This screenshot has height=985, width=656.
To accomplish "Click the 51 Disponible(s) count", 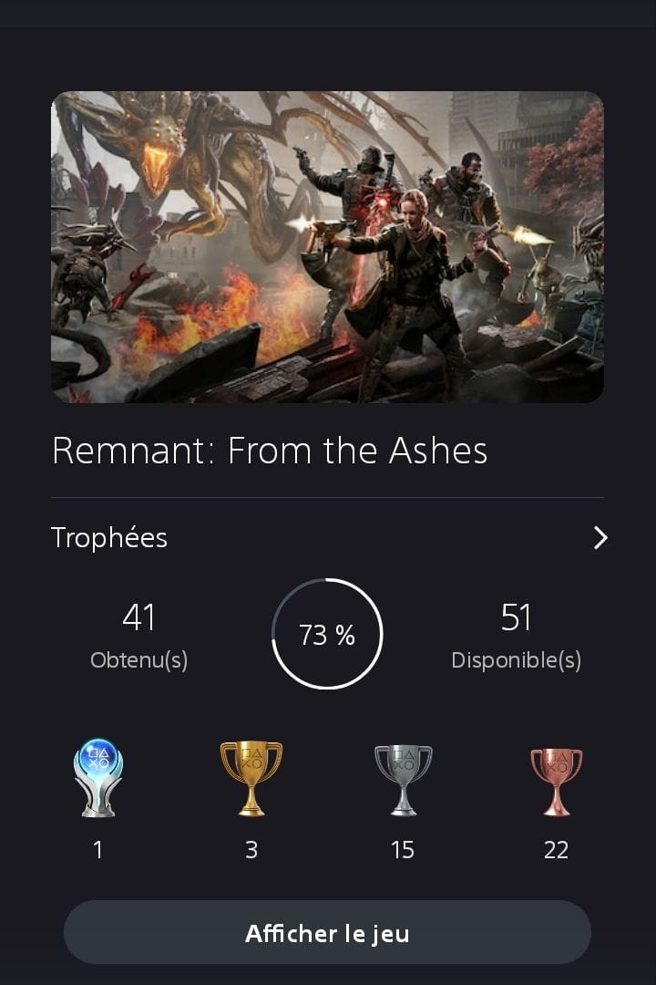I will (x=516, y=636).
